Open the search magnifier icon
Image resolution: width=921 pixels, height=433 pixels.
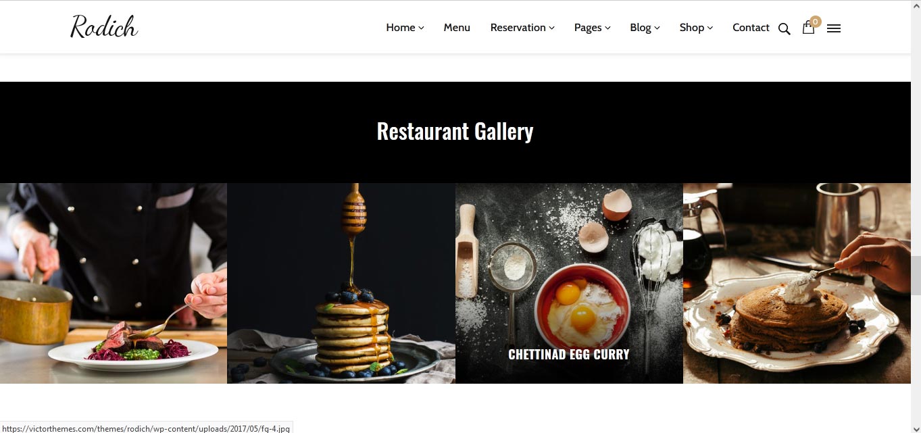[x=784, y=28]
